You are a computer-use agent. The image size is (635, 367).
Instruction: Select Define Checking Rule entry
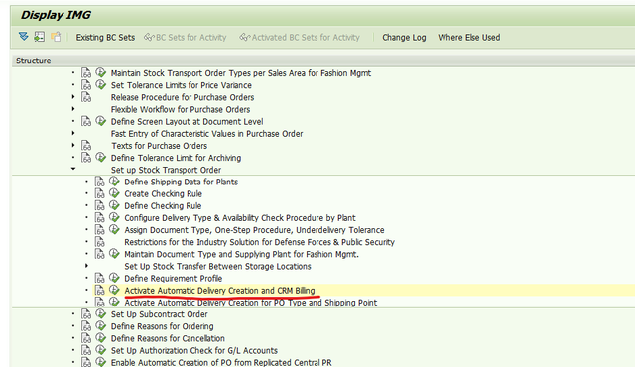[x=163, y=206]
